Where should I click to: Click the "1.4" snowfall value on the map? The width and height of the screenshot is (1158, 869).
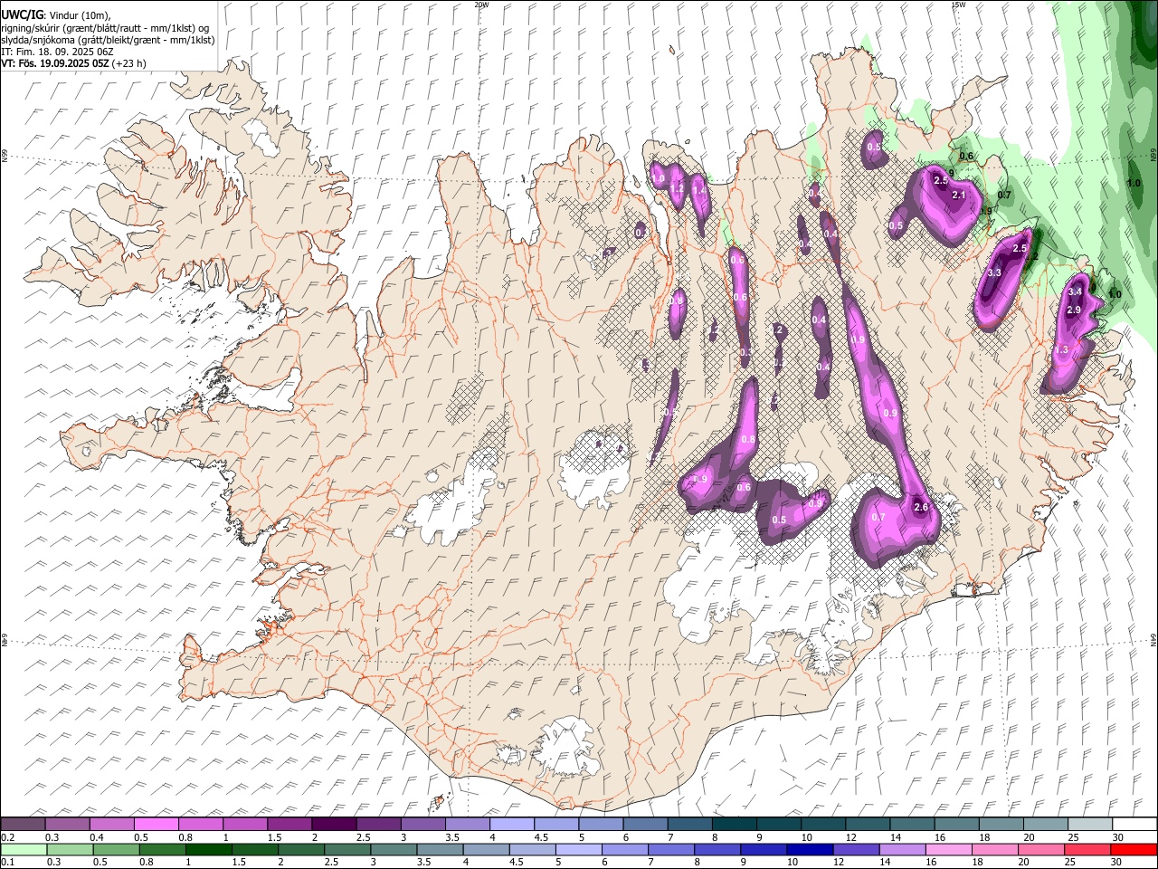click(698, 190)
